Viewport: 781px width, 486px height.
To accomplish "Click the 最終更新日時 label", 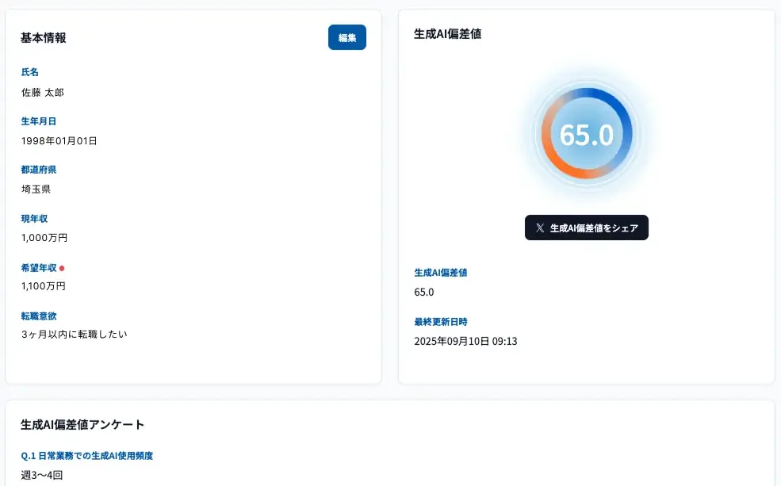I will [440, 322].
